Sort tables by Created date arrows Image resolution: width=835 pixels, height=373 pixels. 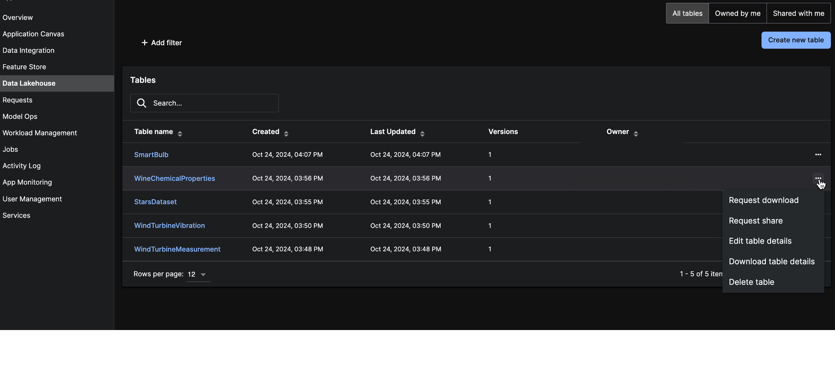[x=286, y=133]
